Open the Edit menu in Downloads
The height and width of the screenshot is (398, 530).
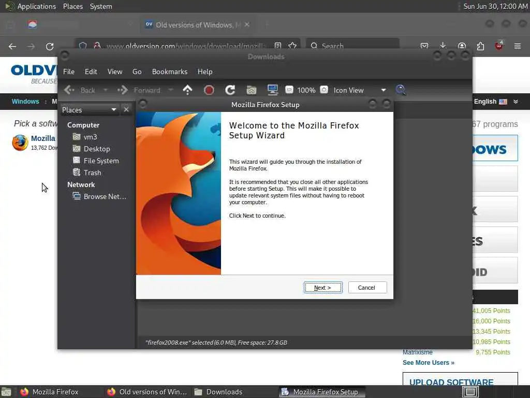[91, 72]
